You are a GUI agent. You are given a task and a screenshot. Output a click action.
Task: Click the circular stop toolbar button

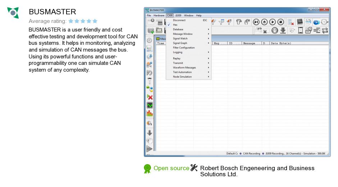pos(281,22)
